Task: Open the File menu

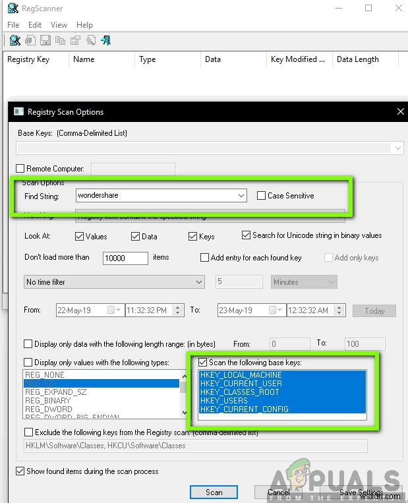Action: 13,25
